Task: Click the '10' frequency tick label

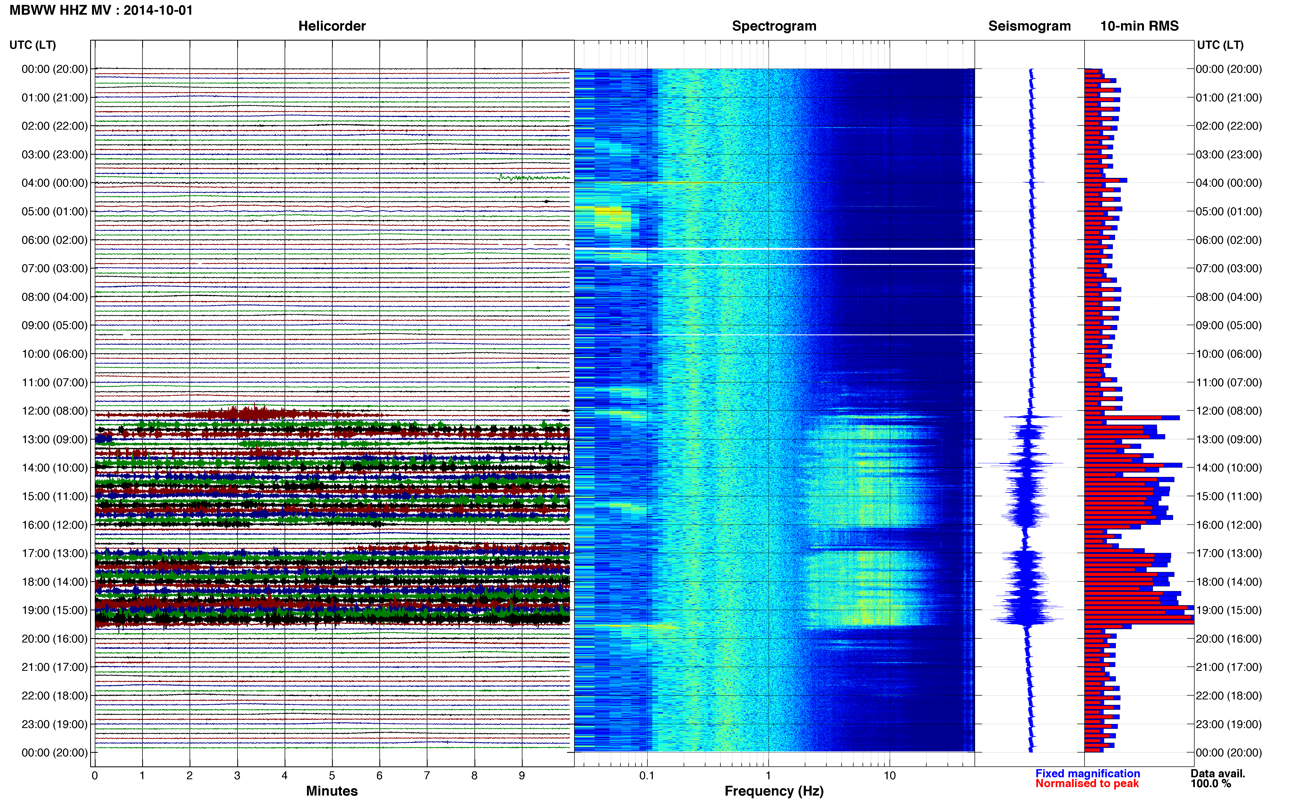Action: coord(890,775)
